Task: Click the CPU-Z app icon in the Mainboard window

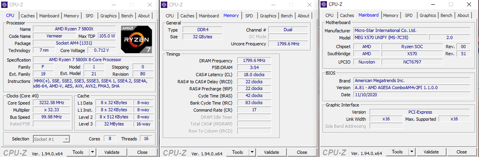Action: pos(324,4)
